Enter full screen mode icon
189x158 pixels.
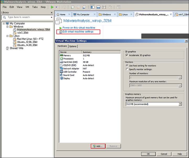click(104, 7)
